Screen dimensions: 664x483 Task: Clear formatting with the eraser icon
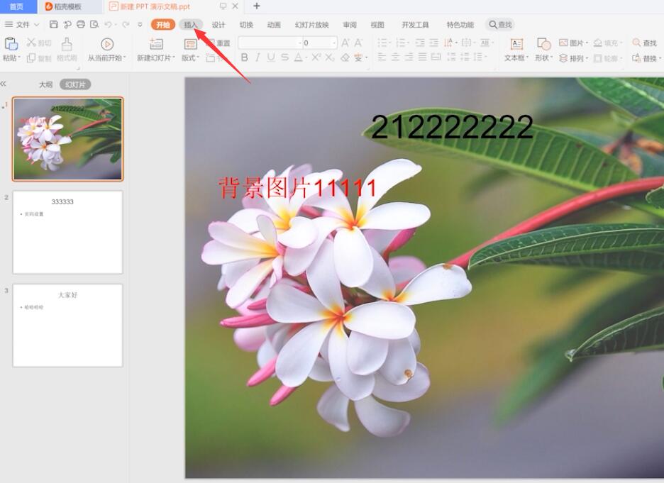(x=345, y=57)
